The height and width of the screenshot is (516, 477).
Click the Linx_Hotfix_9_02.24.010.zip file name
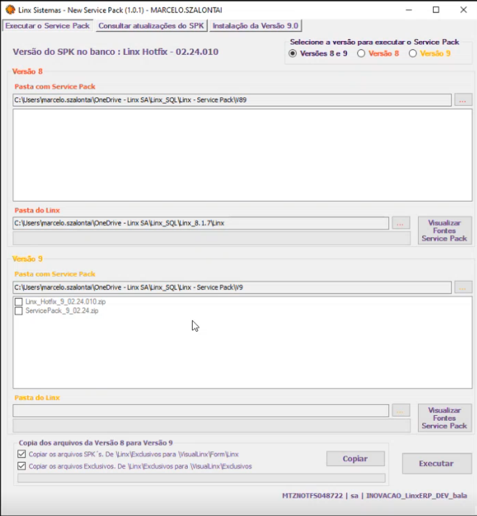click(65, 302)
